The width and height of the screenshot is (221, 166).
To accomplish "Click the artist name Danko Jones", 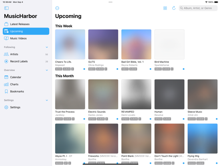I will pyautogui.click(x=95, y=115).
